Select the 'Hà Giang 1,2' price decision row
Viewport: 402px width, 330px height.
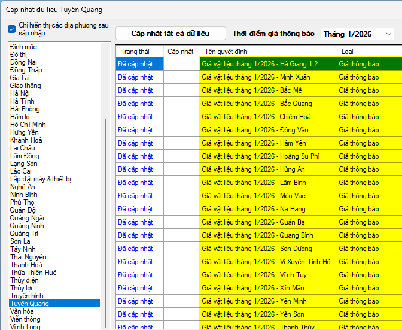(x=267, y=64)
